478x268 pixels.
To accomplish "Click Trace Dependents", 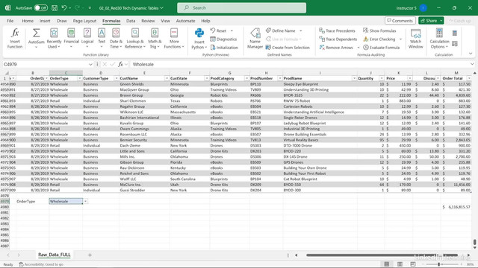I will (x=338, y=39).
